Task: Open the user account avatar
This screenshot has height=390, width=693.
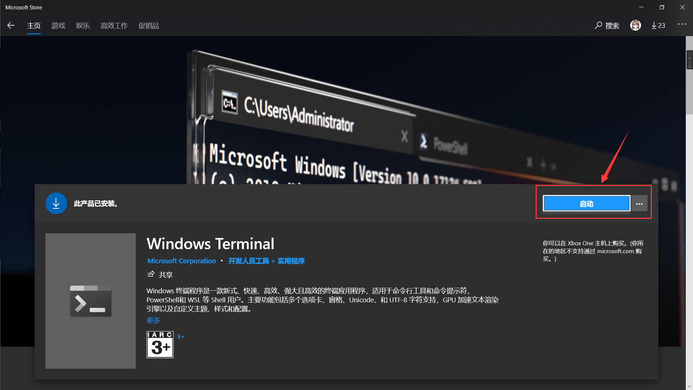Action: (x=636, y=25)
